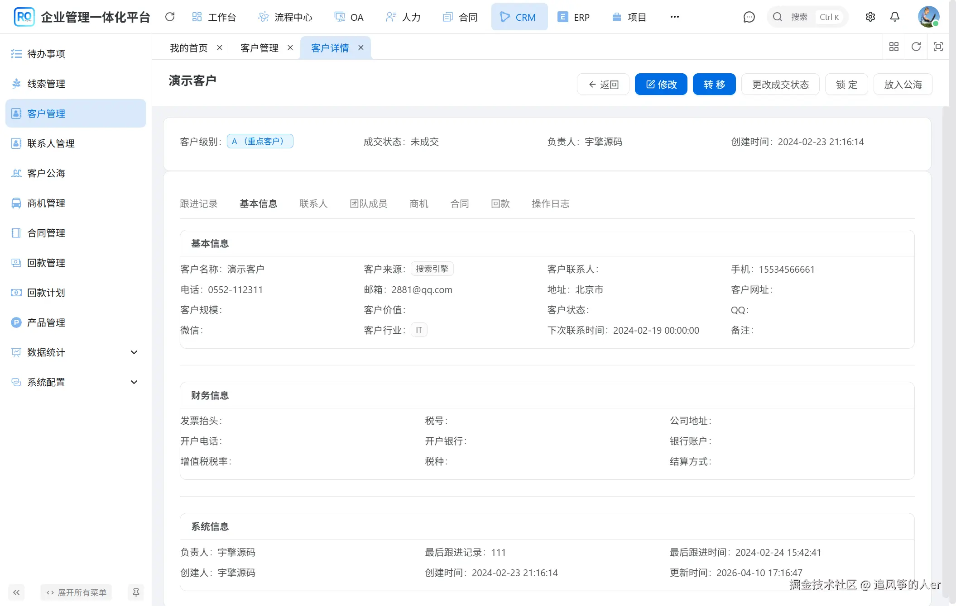Viewport: 956px width, 606px height.
Task: Click the reload icon beside the platform title
Action: pyautogui.click(x=170, y=17)
